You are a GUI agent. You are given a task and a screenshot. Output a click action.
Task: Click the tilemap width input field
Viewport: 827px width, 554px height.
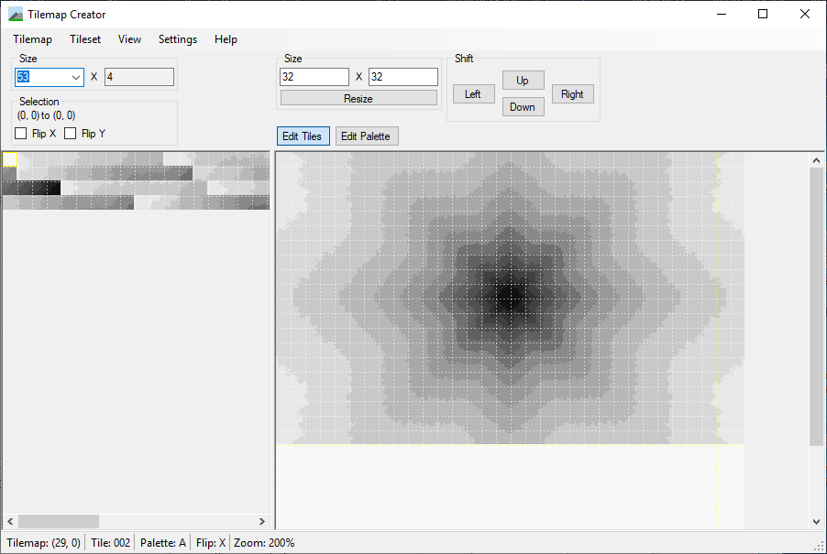314,77
